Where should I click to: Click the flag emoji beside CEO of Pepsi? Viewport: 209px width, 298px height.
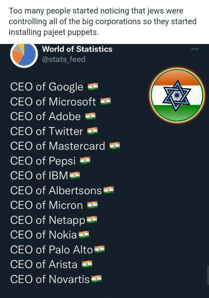click(x=85, y=161)
